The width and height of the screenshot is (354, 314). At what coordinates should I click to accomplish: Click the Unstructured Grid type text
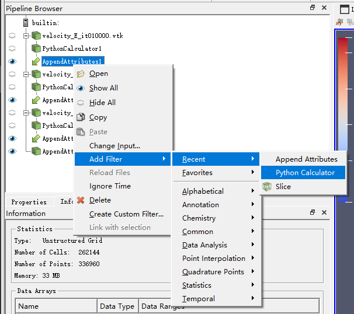click(72, 240)
